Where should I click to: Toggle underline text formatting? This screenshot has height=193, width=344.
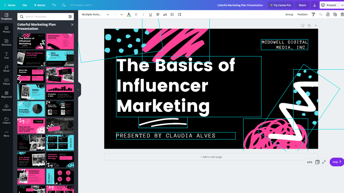point(150,14)
